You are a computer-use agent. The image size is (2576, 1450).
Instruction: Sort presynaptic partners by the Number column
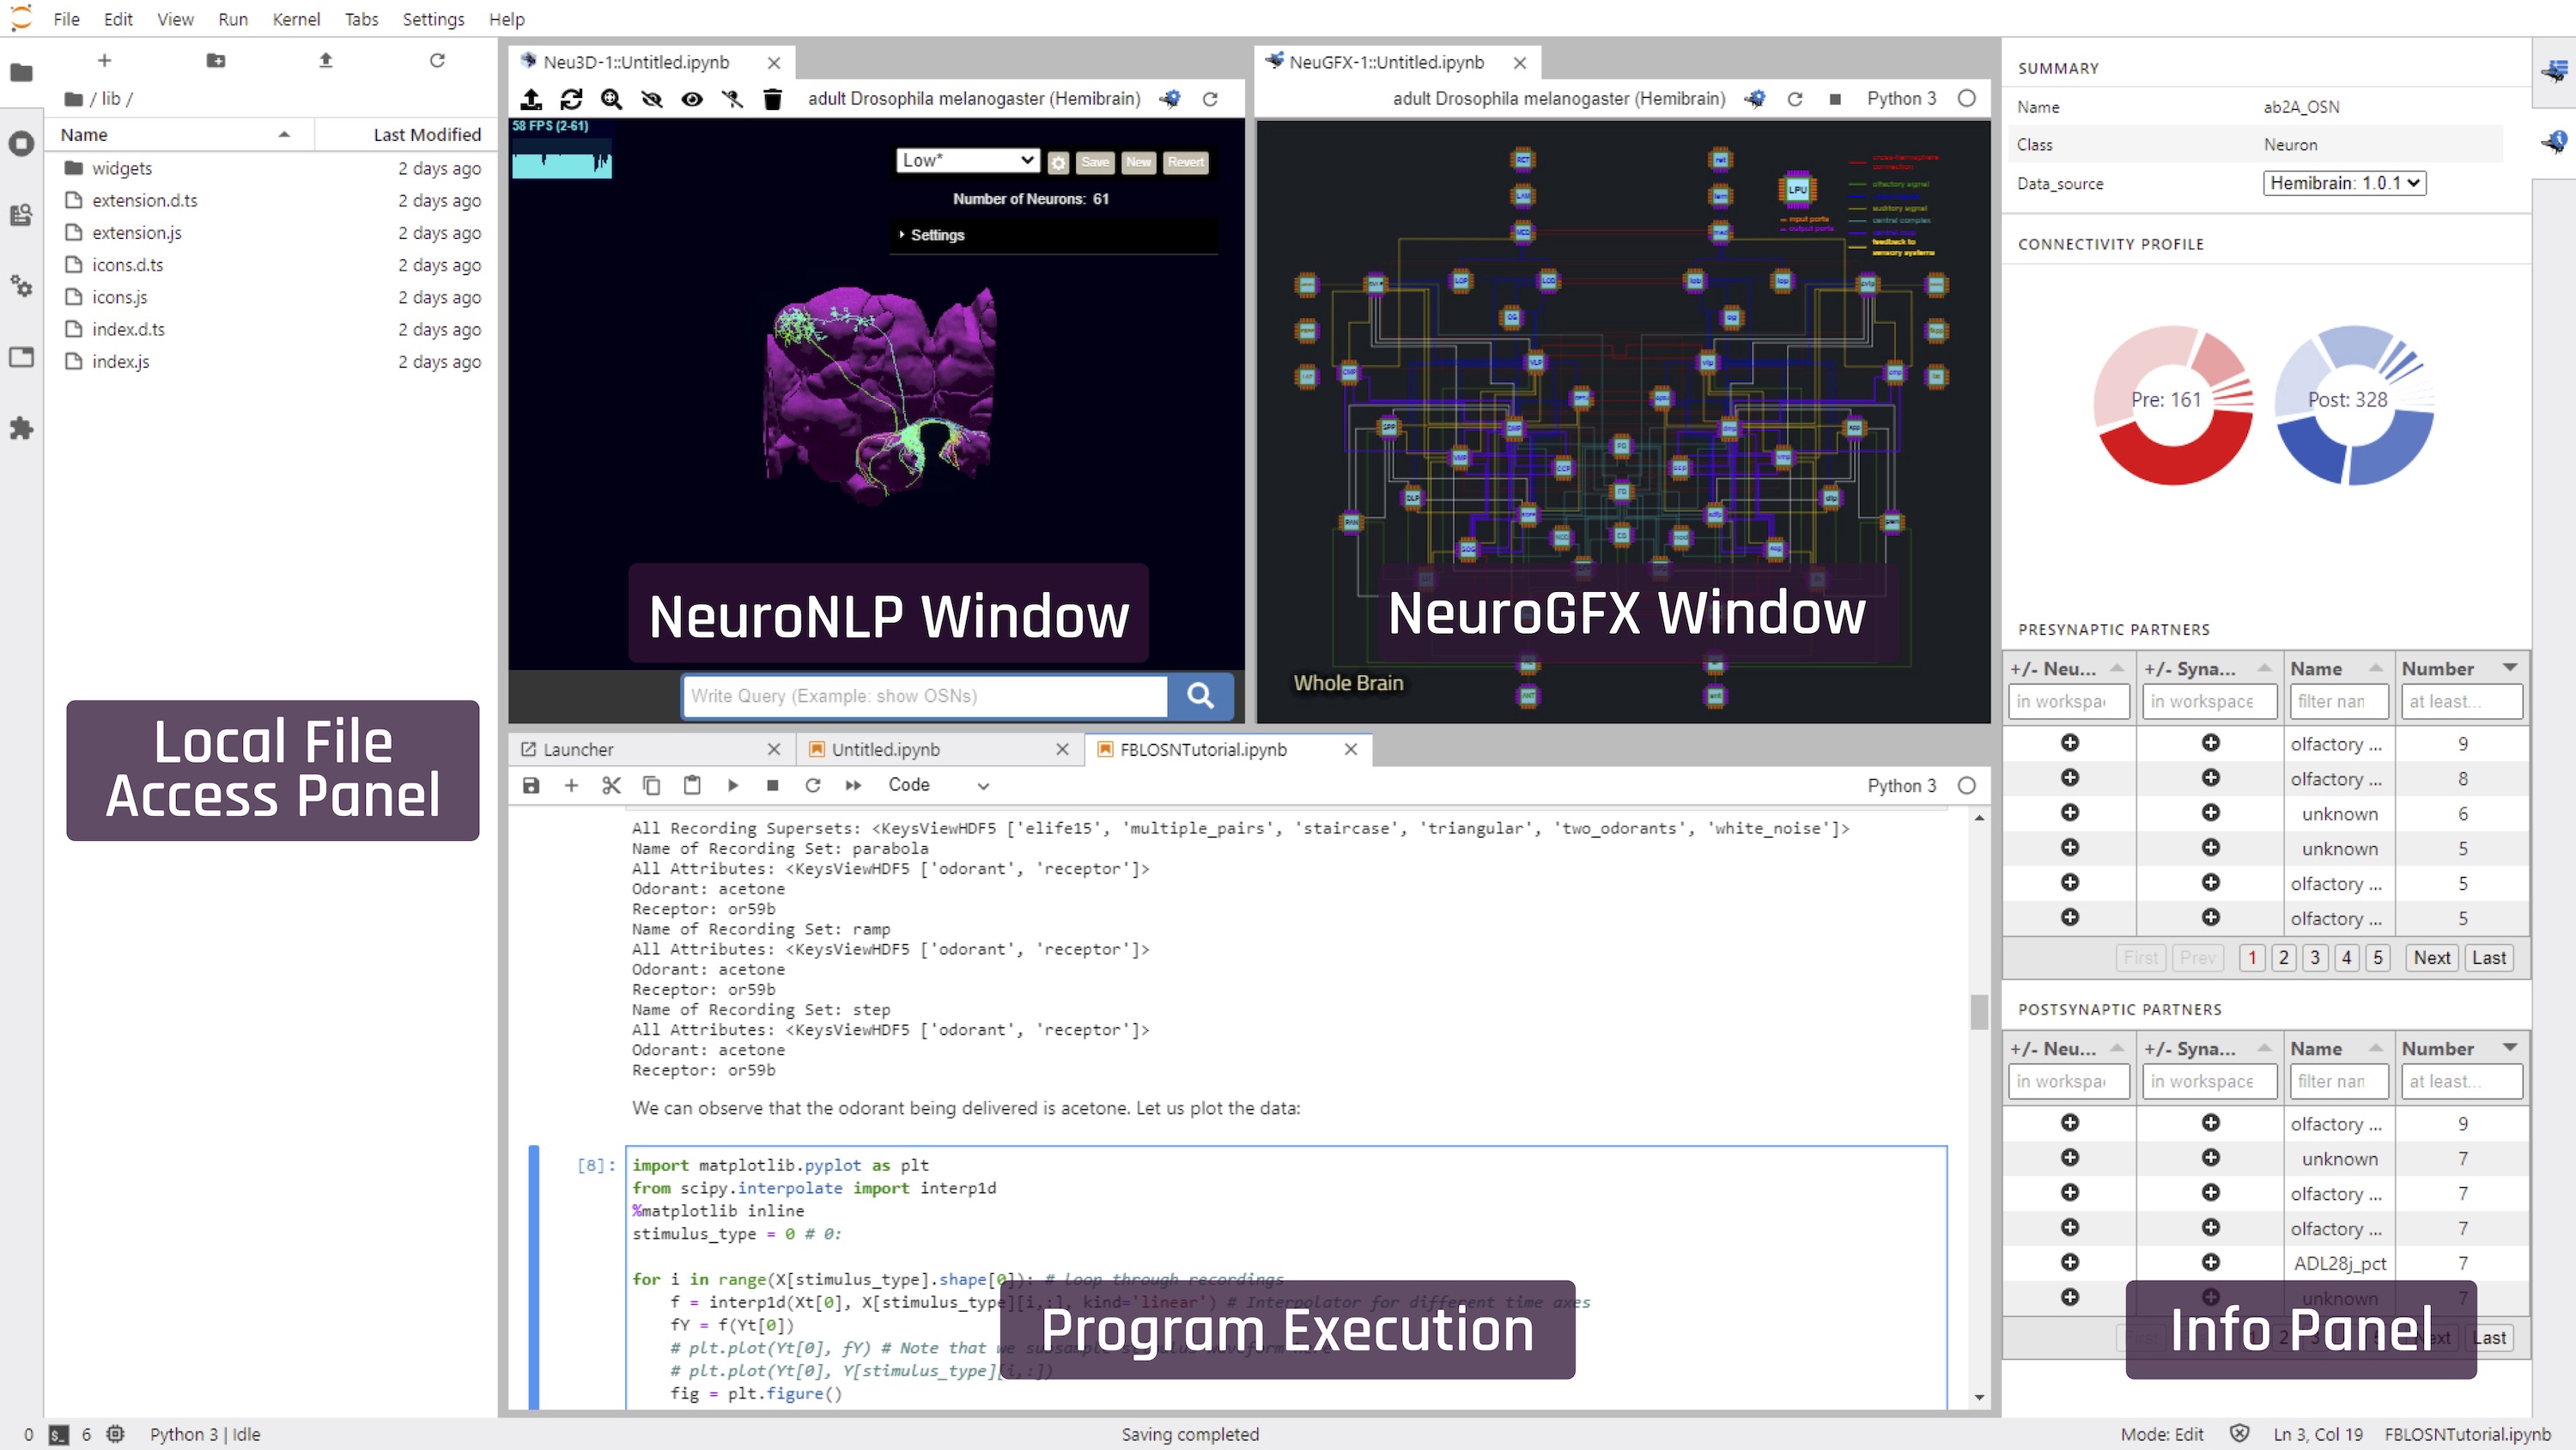(x=2460, y=668)
